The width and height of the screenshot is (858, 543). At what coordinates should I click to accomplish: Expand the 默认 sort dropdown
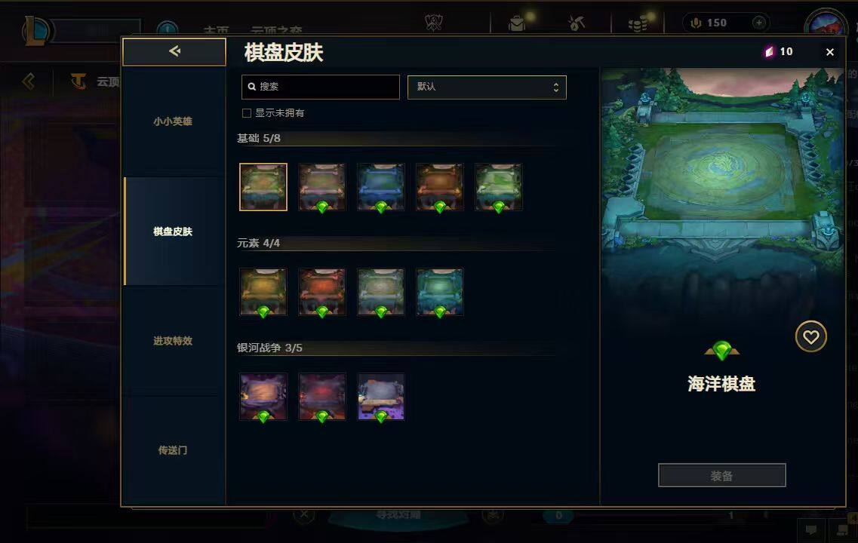click(x=487, y=87)
